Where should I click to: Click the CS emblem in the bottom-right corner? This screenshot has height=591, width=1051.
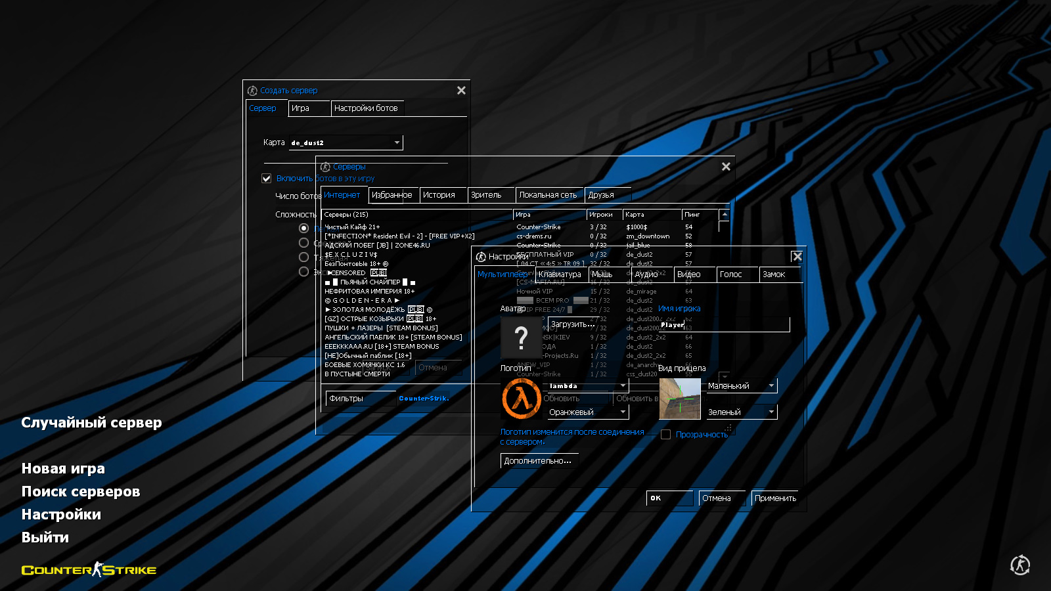click(1019, 565)
